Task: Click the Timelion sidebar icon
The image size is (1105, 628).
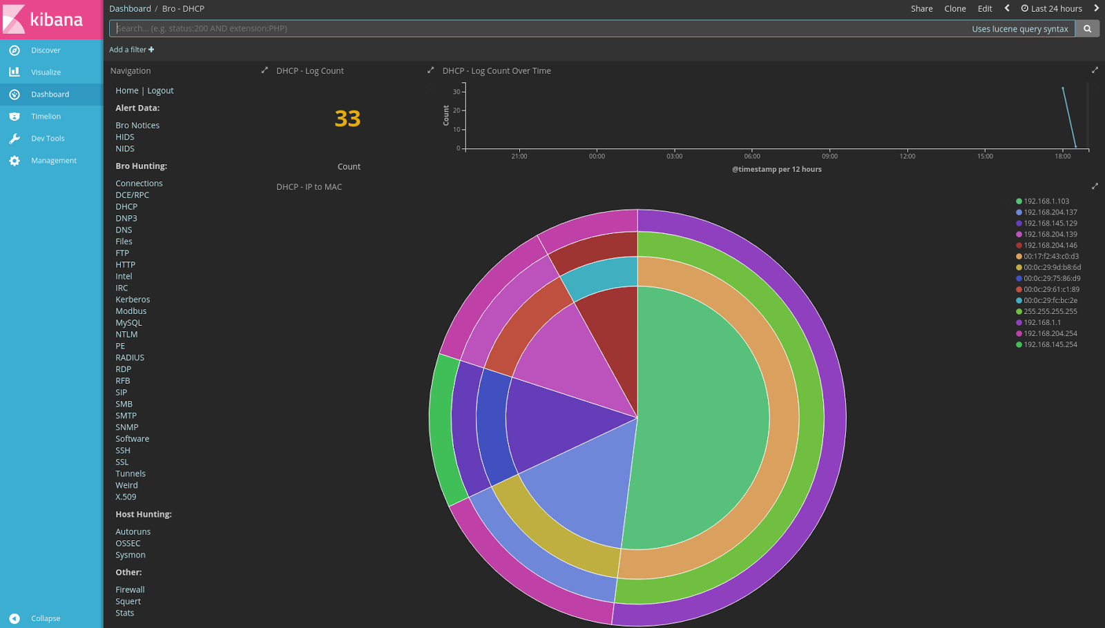Action: pos(15,116)
